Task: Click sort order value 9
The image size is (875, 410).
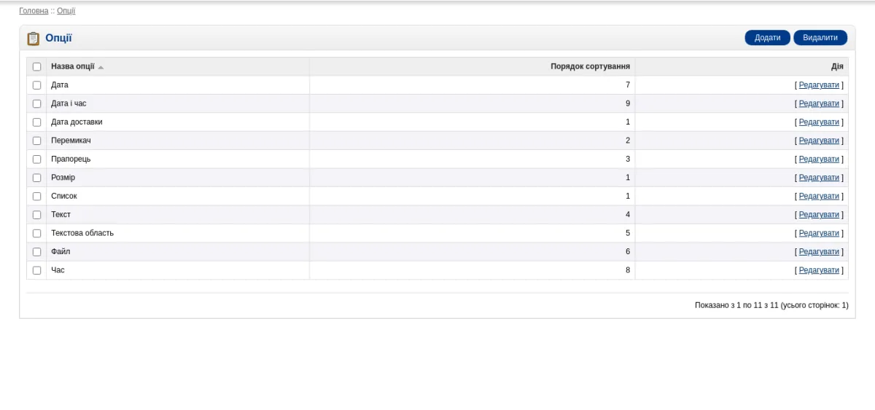Action: click(x=628, y=103)
